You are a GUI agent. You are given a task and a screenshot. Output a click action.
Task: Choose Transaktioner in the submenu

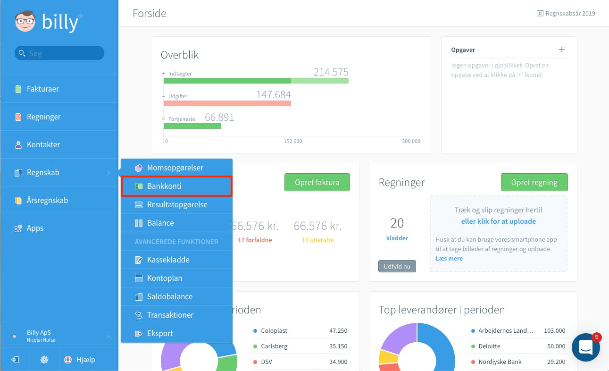point(176,315)
